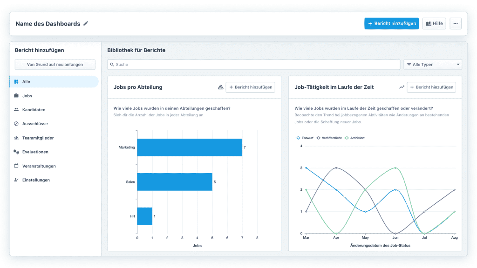Open Einstellungen in the sidebar
The image size is (477, 268).
tap(36, 180)
